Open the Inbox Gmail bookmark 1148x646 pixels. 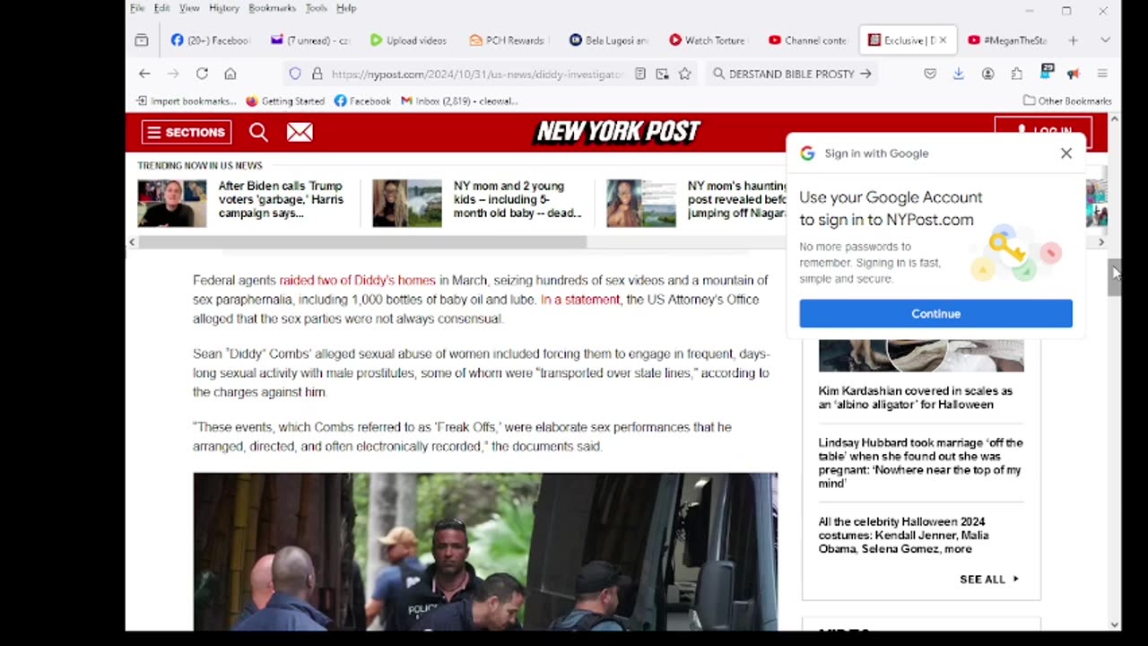coord(459,100)
